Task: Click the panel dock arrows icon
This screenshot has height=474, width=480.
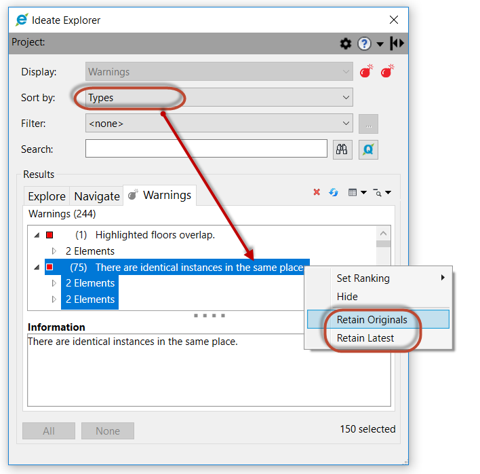Action: coord(397,43)
